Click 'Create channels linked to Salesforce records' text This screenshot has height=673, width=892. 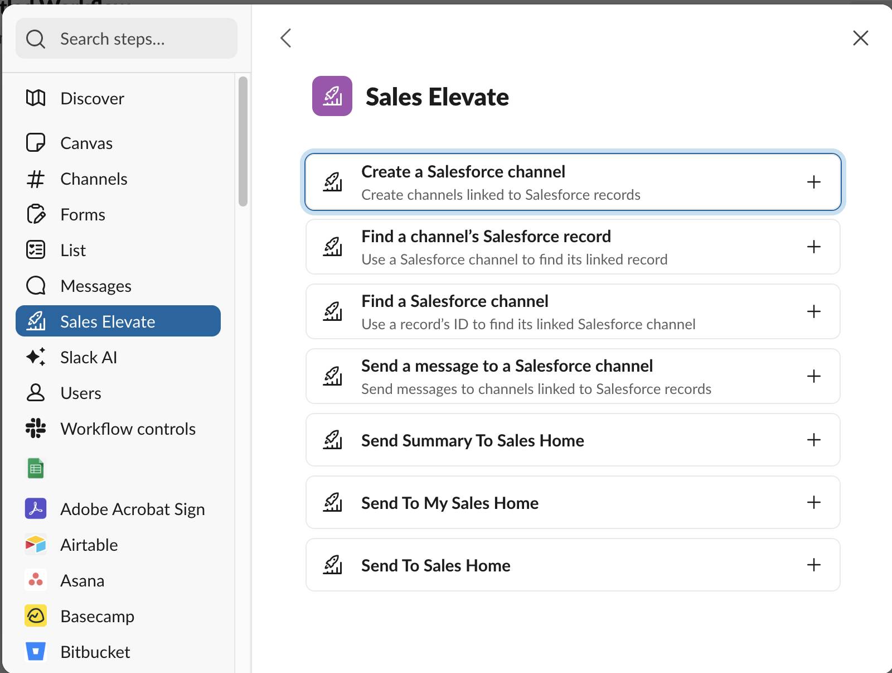coord(501,195)
